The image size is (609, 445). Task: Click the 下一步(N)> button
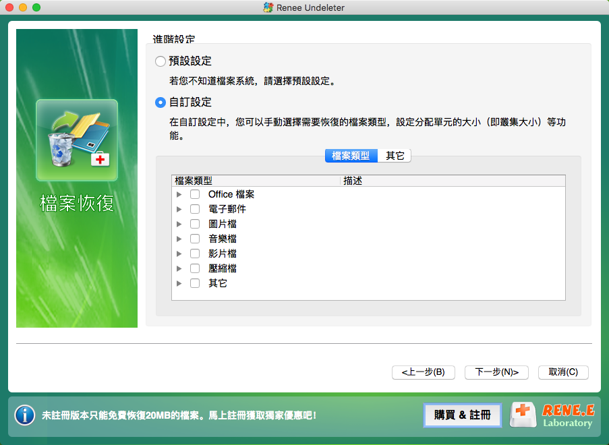[x=496, y=372]
